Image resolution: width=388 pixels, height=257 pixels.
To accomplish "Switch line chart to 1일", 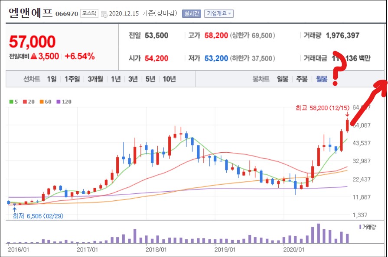I will [52, 79].
